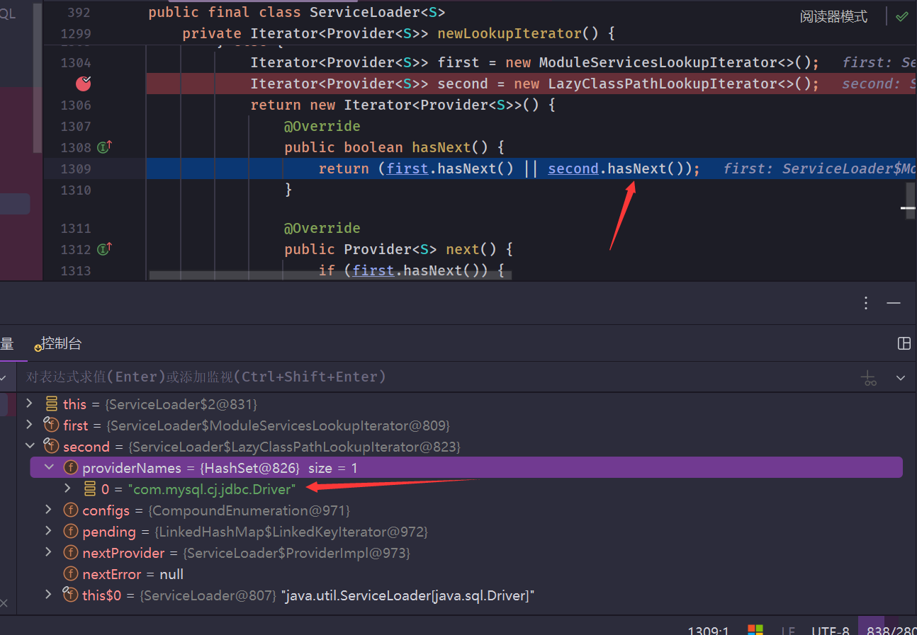Collapse the 'second' variable node

[x=29, y=446]
